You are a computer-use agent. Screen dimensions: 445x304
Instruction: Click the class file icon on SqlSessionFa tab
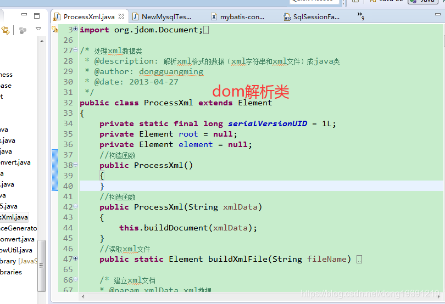point(287,16)
